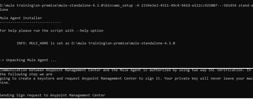The image size is (253, 99).
Task: Click the words Anypoint Management Center at bottom
Action: [78, 95]
